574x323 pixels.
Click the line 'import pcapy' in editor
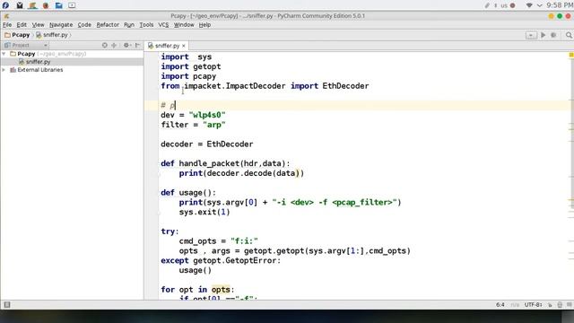point(188,76)
